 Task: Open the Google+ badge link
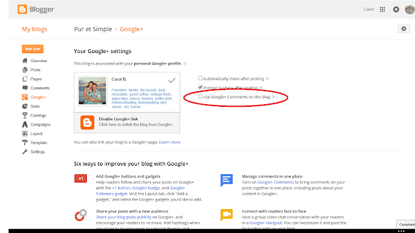coord(146,188)
